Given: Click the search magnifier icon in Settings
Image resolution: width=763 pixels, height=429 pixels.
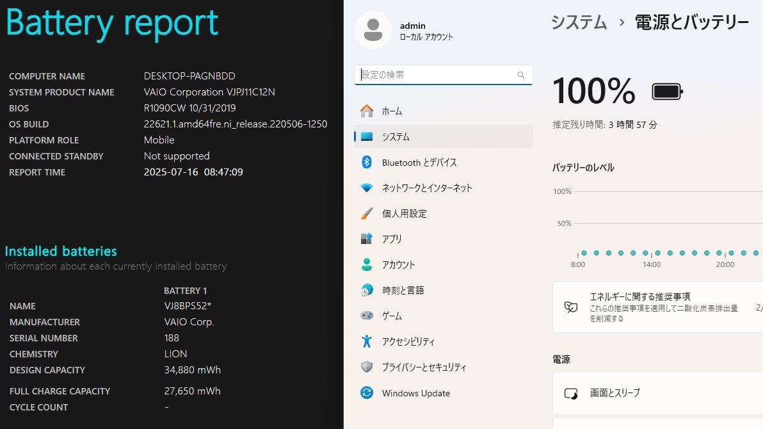Looking at the screenshot, I should [520, 75].
